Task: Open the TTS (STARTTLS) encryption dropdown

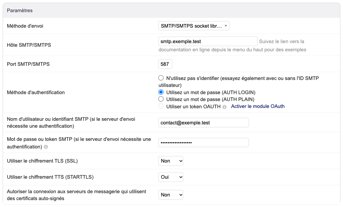Action: pyautogui.click(x=171, y=177)
